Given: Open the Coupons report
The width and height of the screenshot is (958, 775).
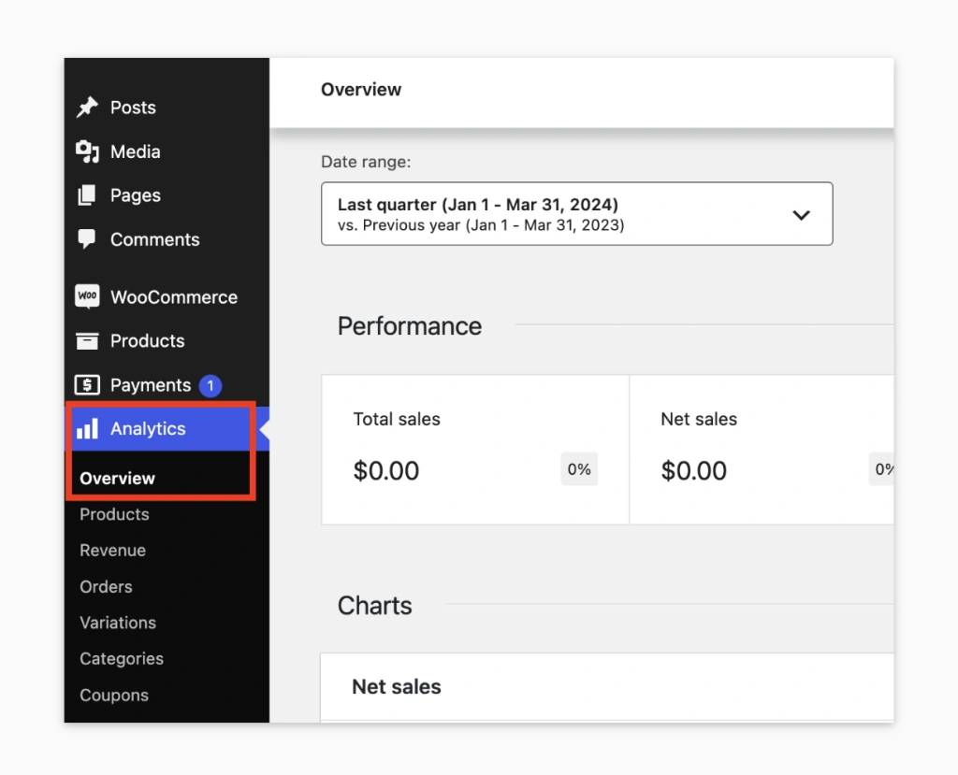Looking at the screenshot, I should point(114,696).
